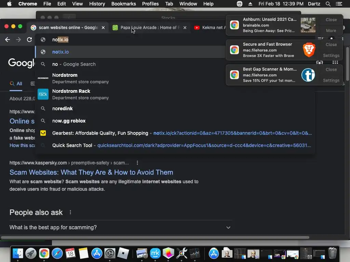Screen dimensions: 350x262
Task: Open the Apple menu
Action: (9, 4)
